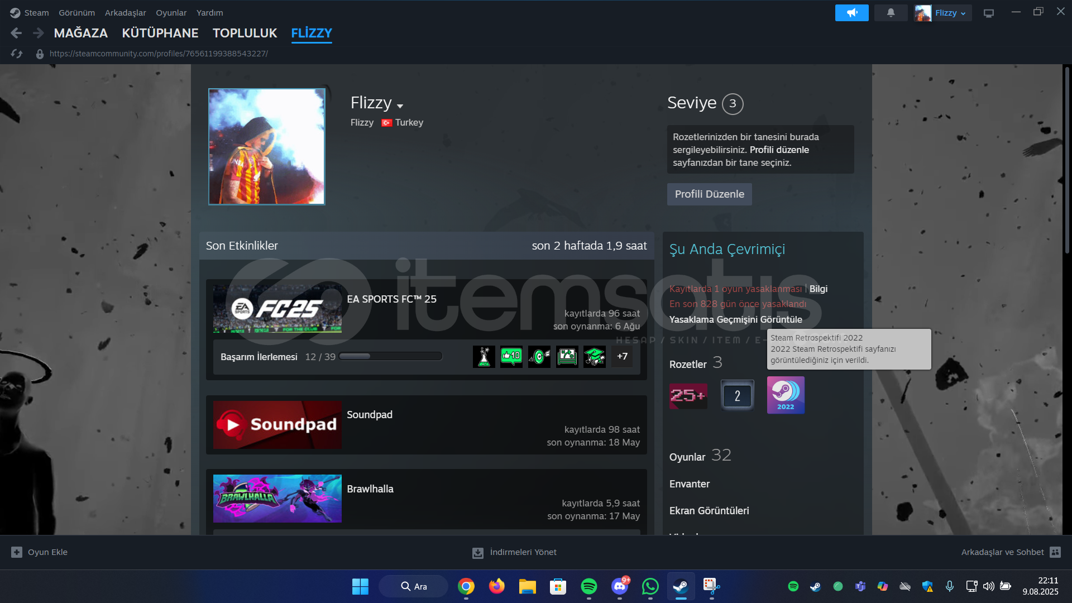Viewport: 1072px width, 603px height.
Task: Open Arkadaşlar ve Sohbet friends icon
Action: pos(1055,552)
